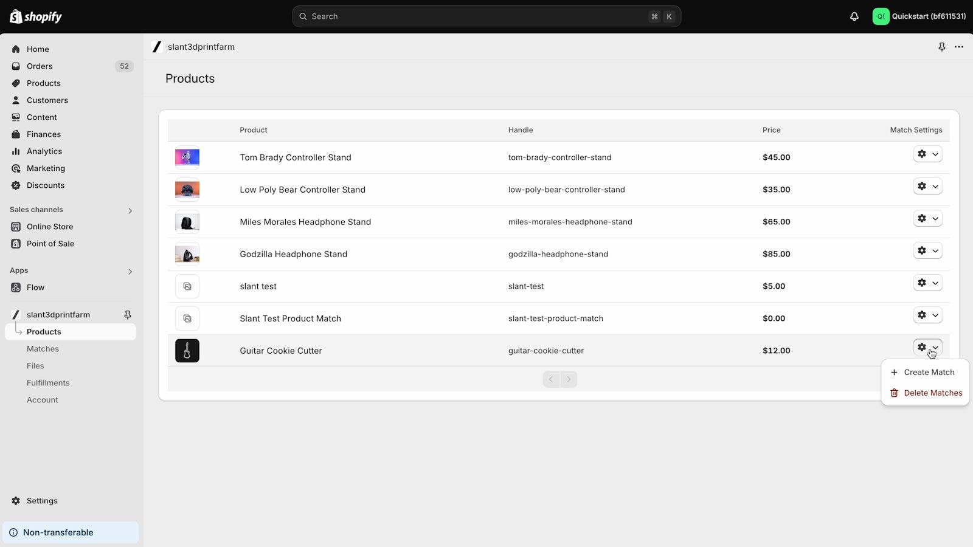
Task: Expand the Apps section chevron
Action: 130,271
